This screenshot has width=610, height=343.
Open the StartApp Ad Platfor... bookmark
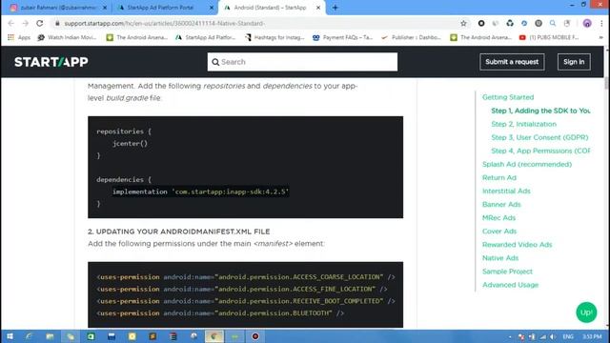(206, 37)
